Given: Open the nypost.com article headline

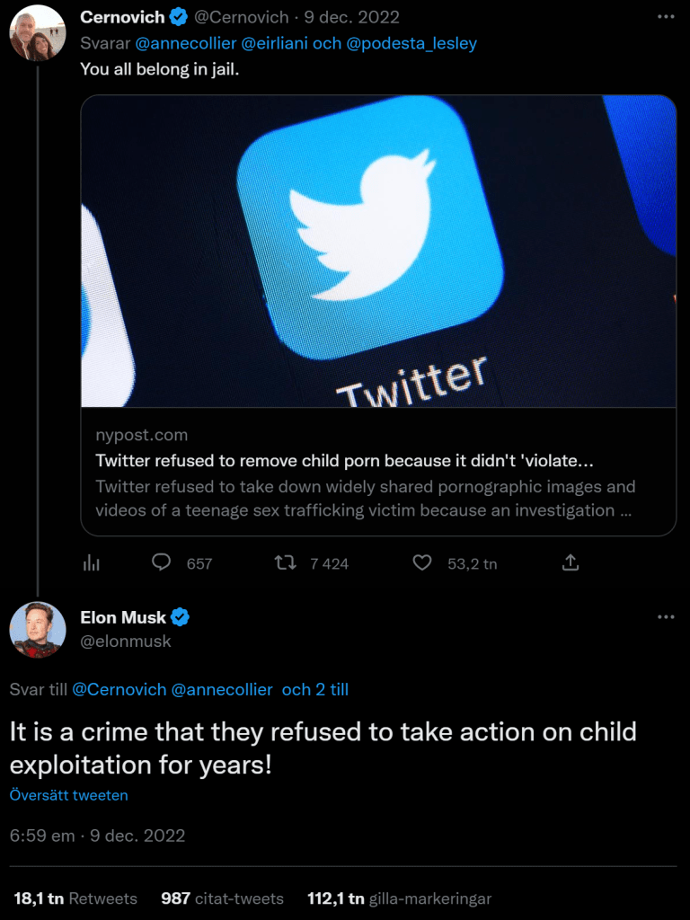Looking at the screenshot, I should 344,461.
